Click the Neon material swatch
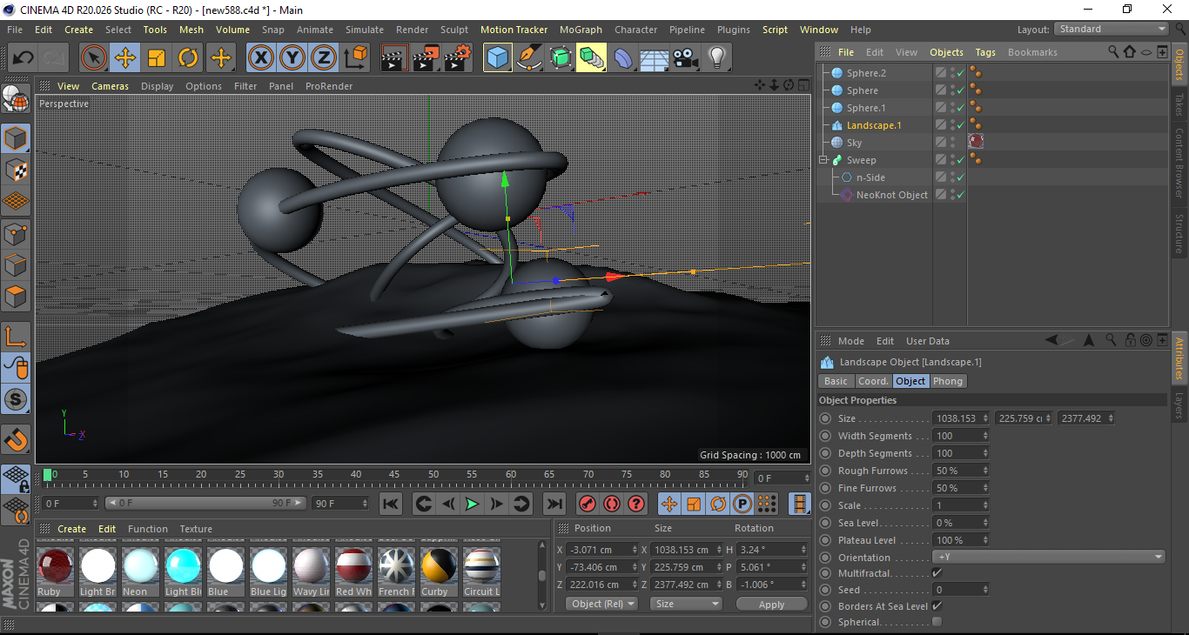The image size is (1189, 635). 140,565
